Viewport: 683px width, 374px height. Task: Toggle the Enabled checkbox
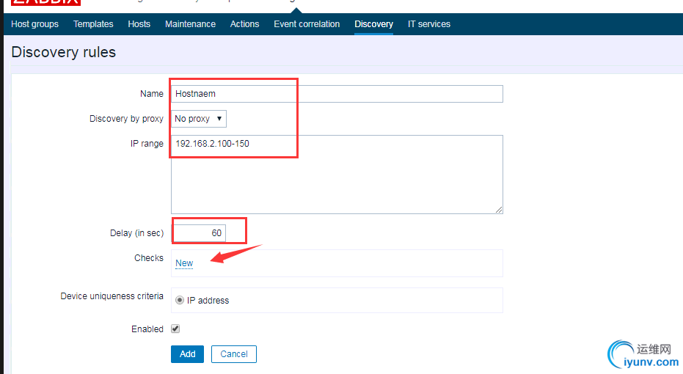point(175,329)
